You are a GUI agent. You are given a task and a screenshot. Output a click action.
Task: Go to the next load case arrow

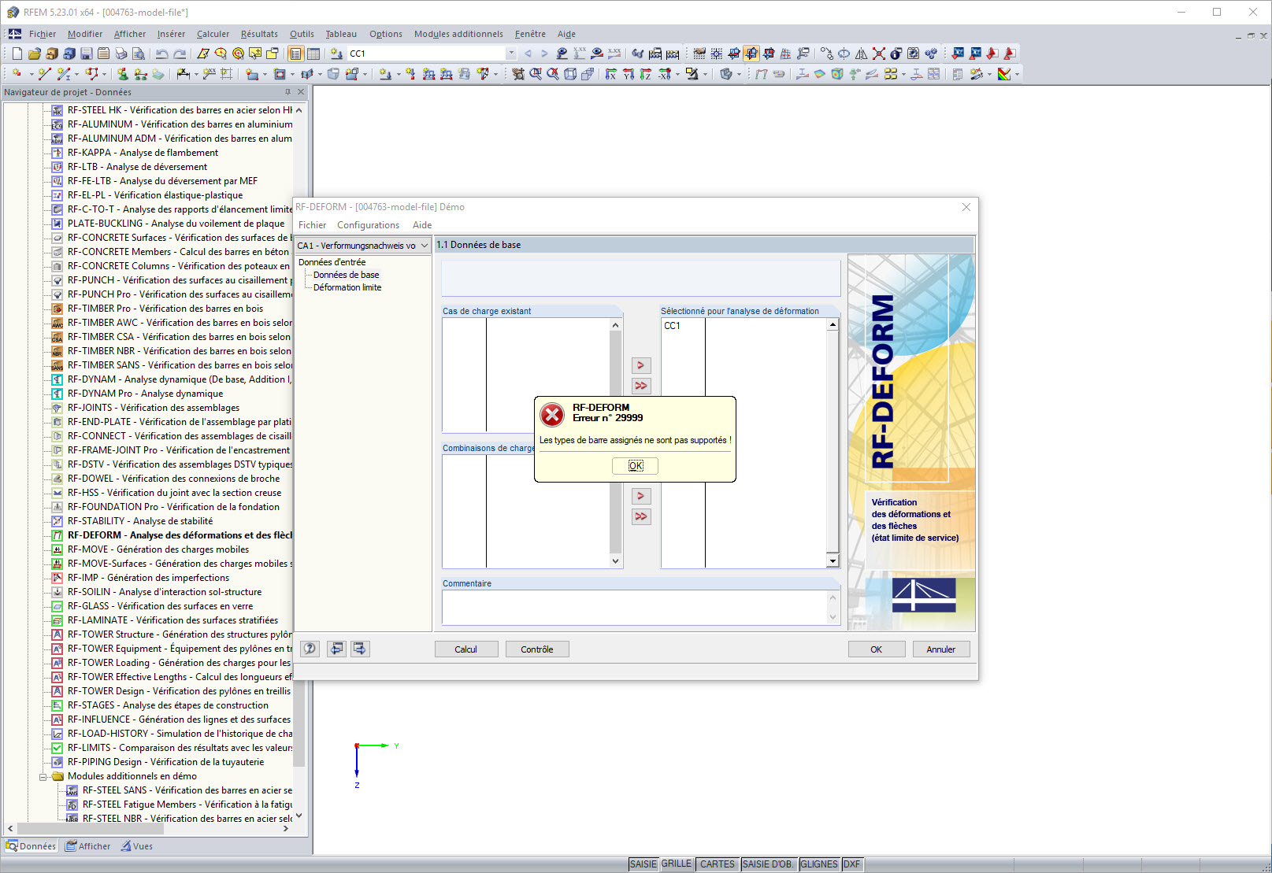[x=544, y=54]
